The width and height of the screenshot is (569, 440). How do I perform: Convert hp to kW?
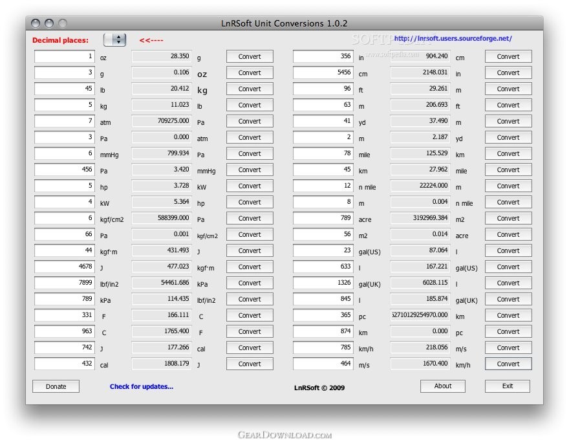[x=250, y=186]
